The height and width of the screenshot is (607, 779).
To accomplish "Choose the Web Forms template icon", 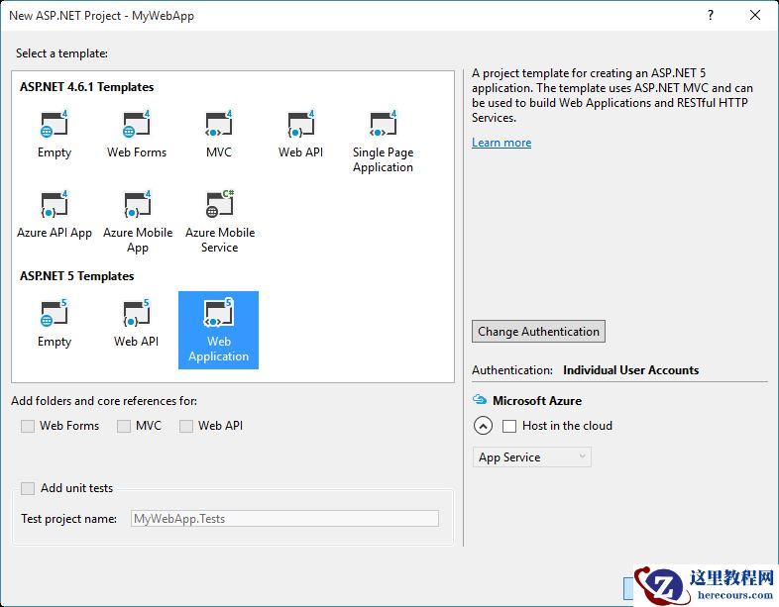I will (136, 124).
